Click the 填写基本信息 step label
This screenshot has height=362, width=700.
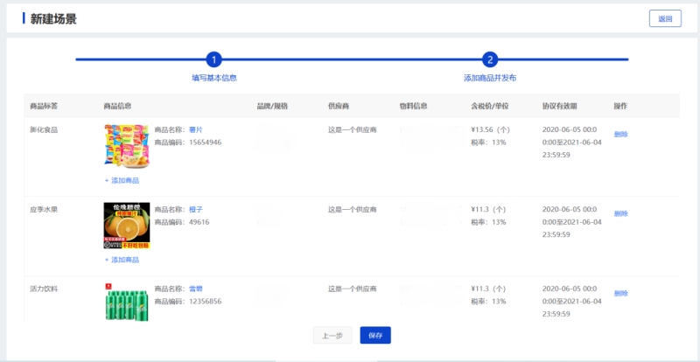pos(214,78)
